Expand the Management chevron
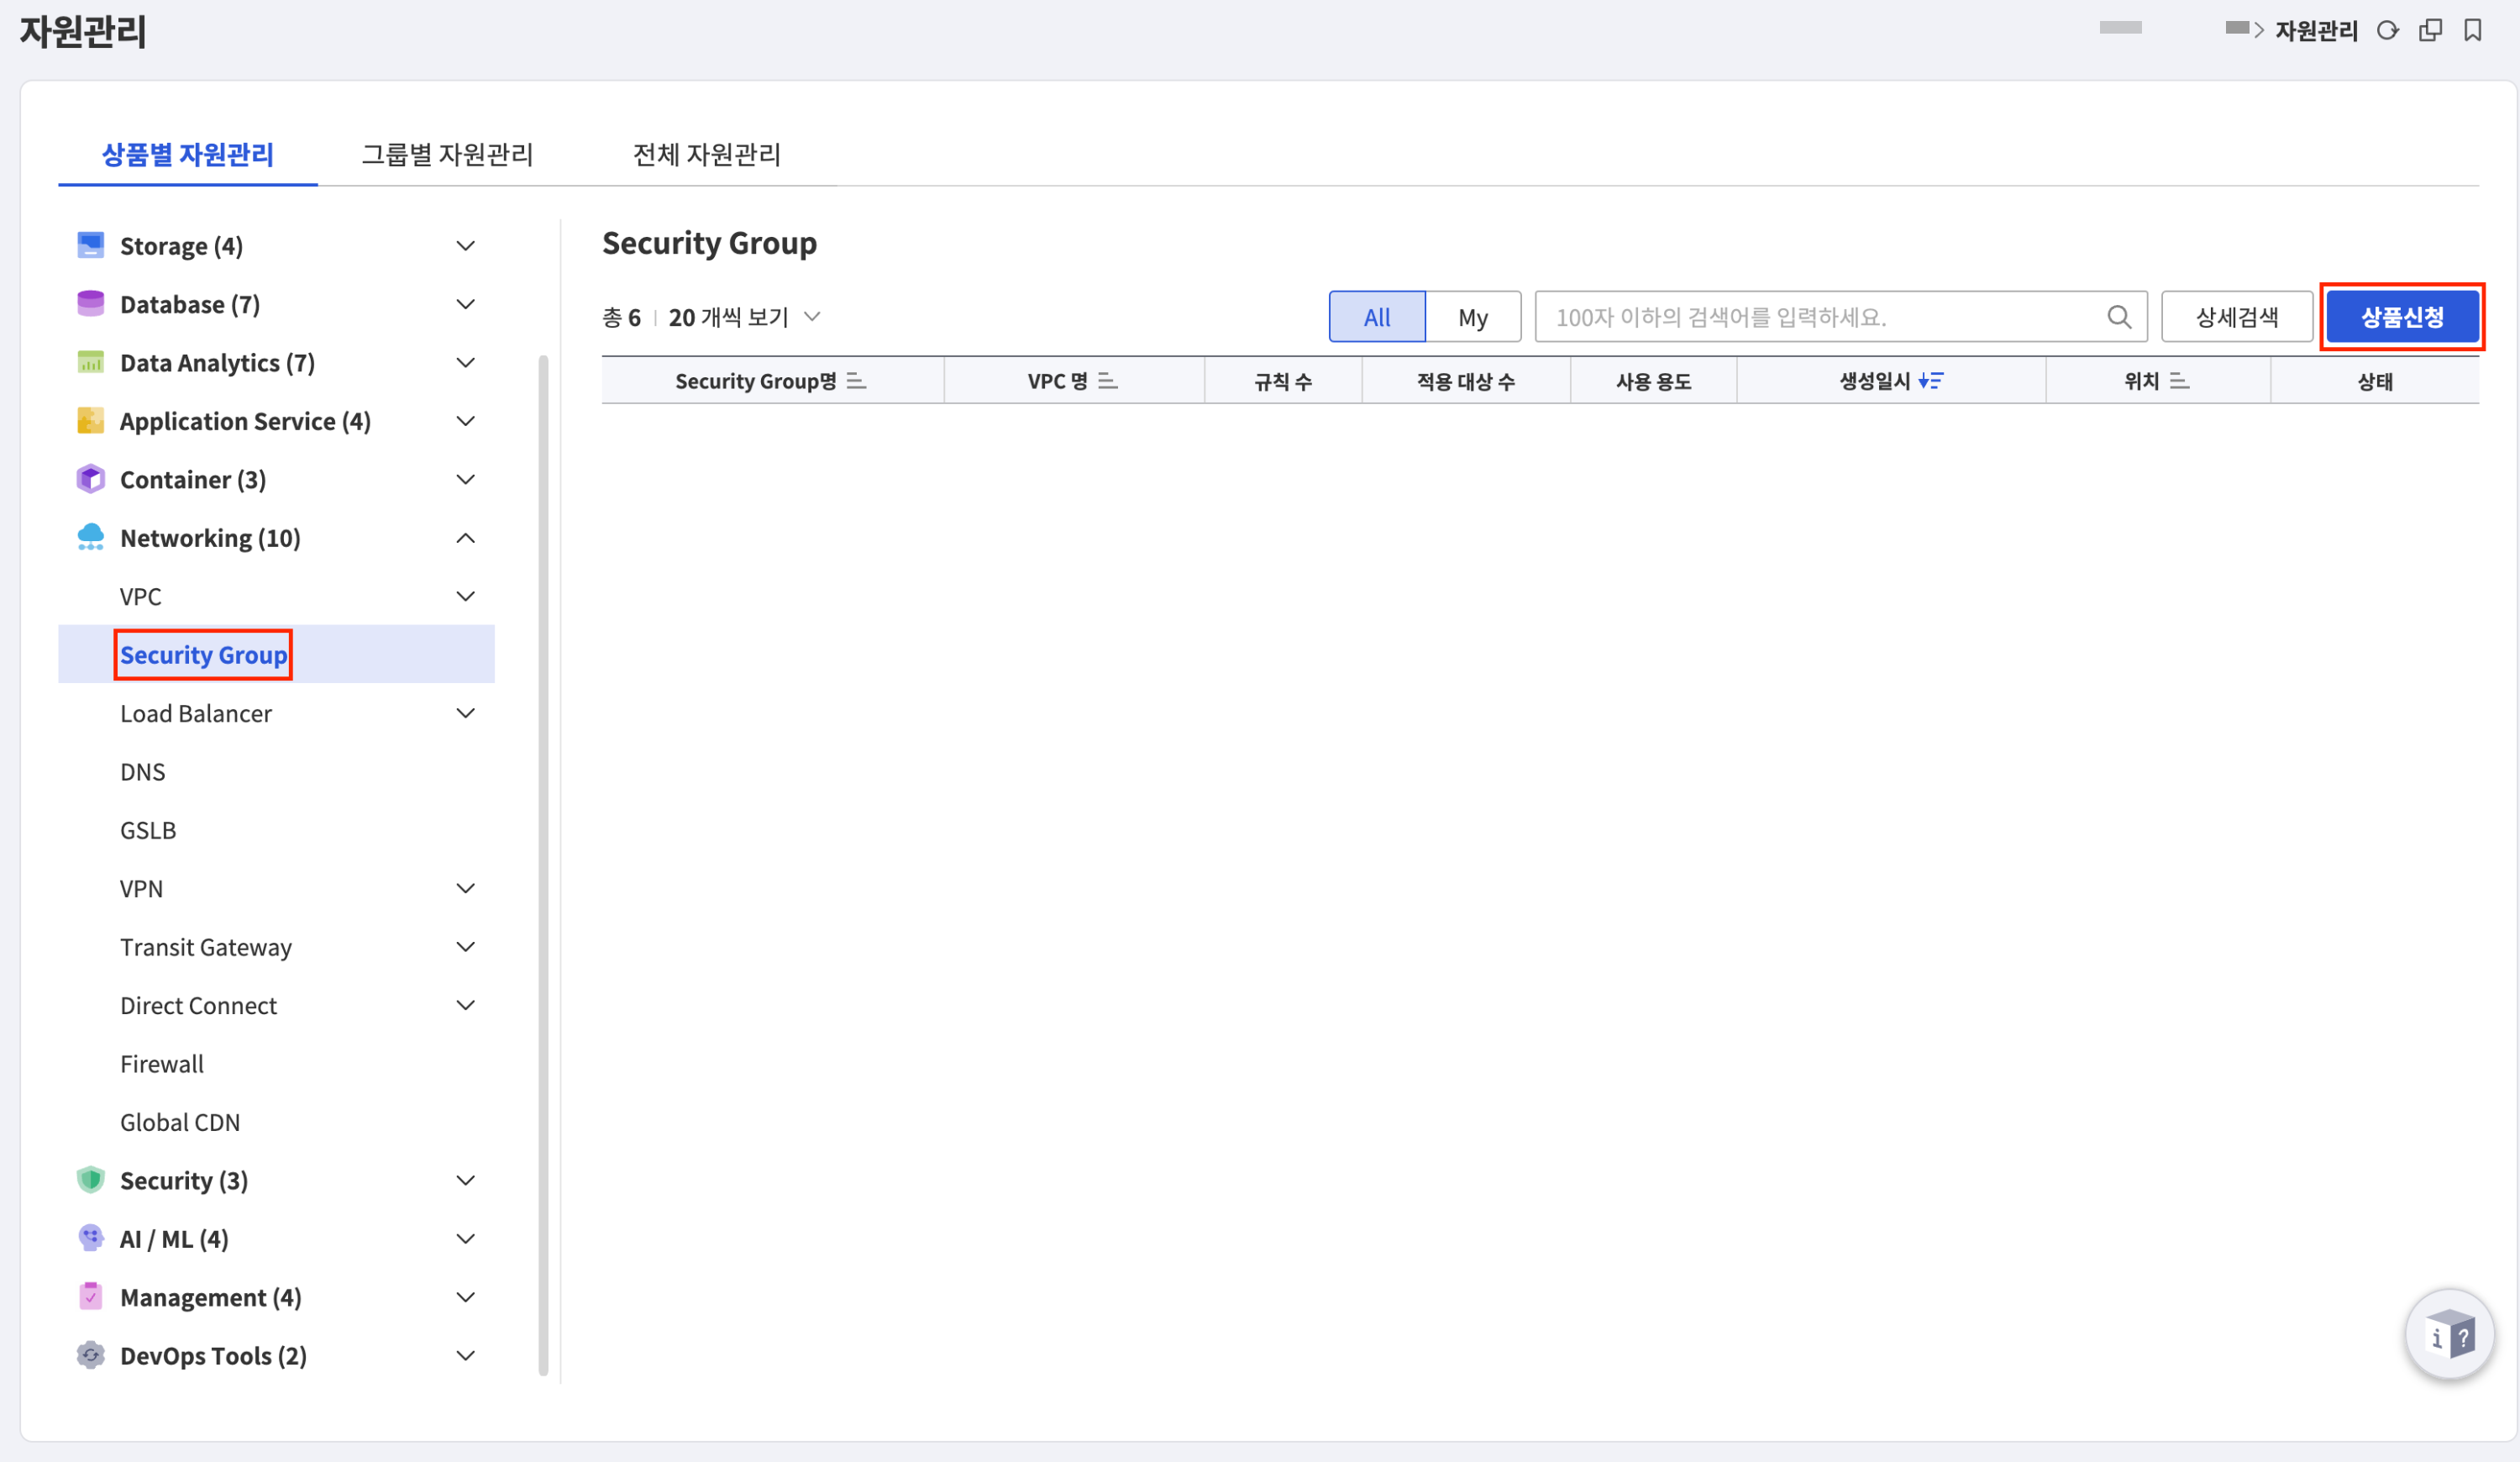Image resolution: width=2520 pixels, height=1462 pixels. tap(465, 1297)
